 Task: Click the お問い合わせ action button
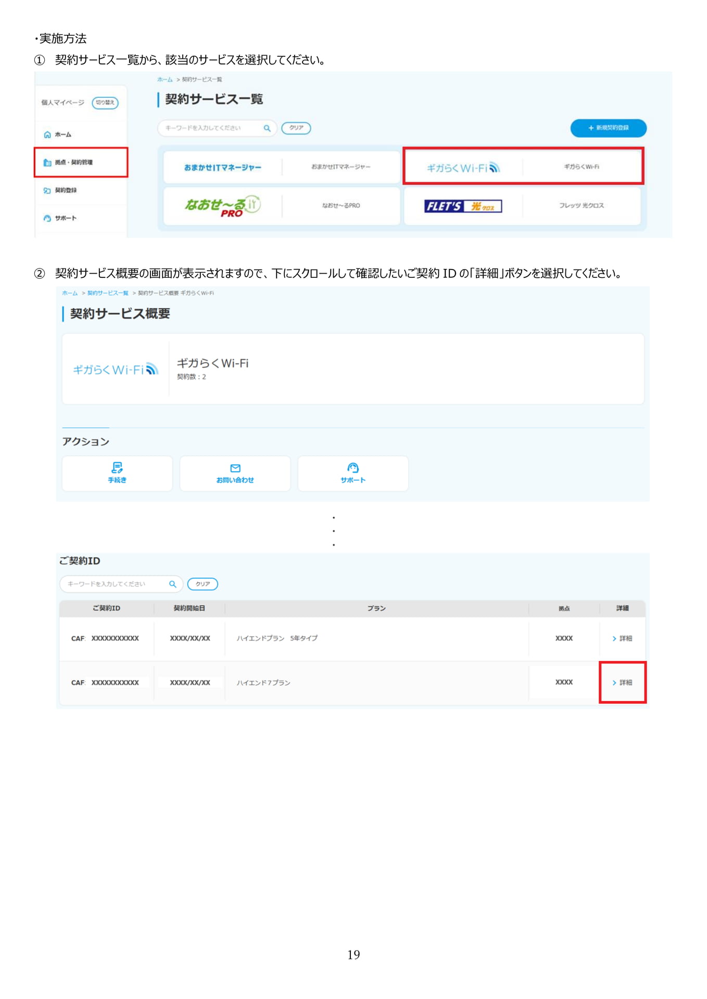(235, 473)
